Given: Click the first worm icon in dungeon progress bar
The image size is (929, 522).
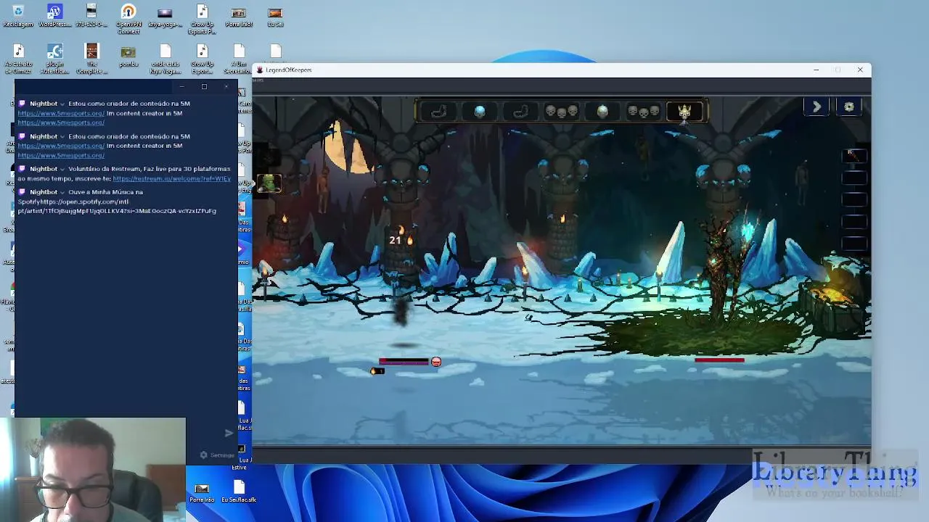Looking at the screenshot, I should coord(438,112).
